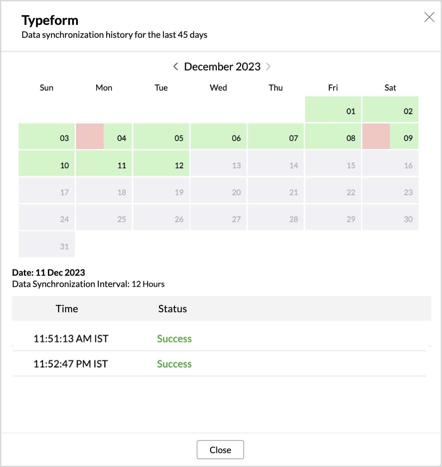Click the Close button
The height and width of the screenshot is (467, 442).
220,450
